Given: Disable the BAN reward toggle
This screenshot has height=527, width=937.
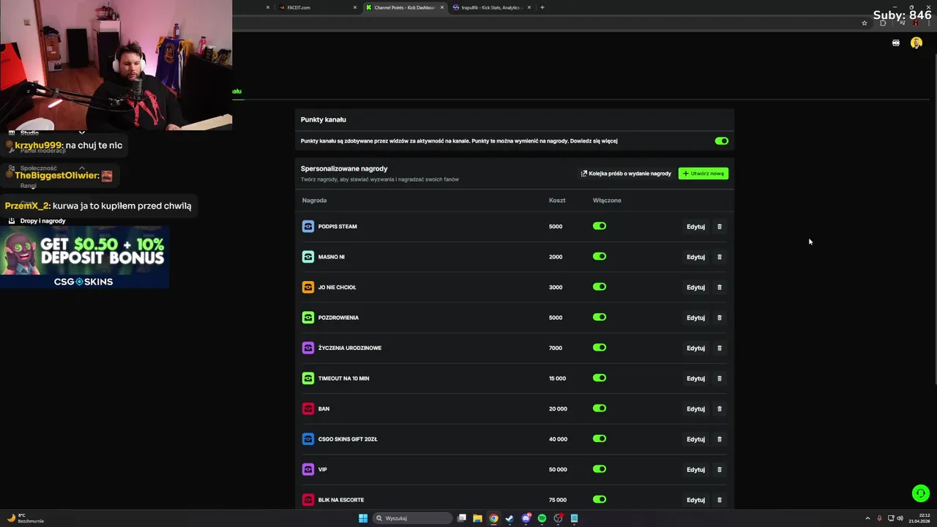Looking at the screenshot, I should point(600,408).
